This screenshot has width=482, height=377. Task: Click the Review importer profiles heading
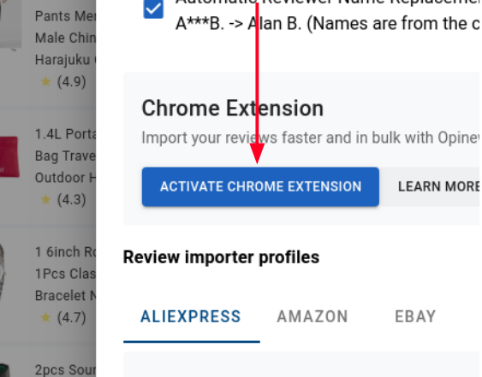pos(222,257)
